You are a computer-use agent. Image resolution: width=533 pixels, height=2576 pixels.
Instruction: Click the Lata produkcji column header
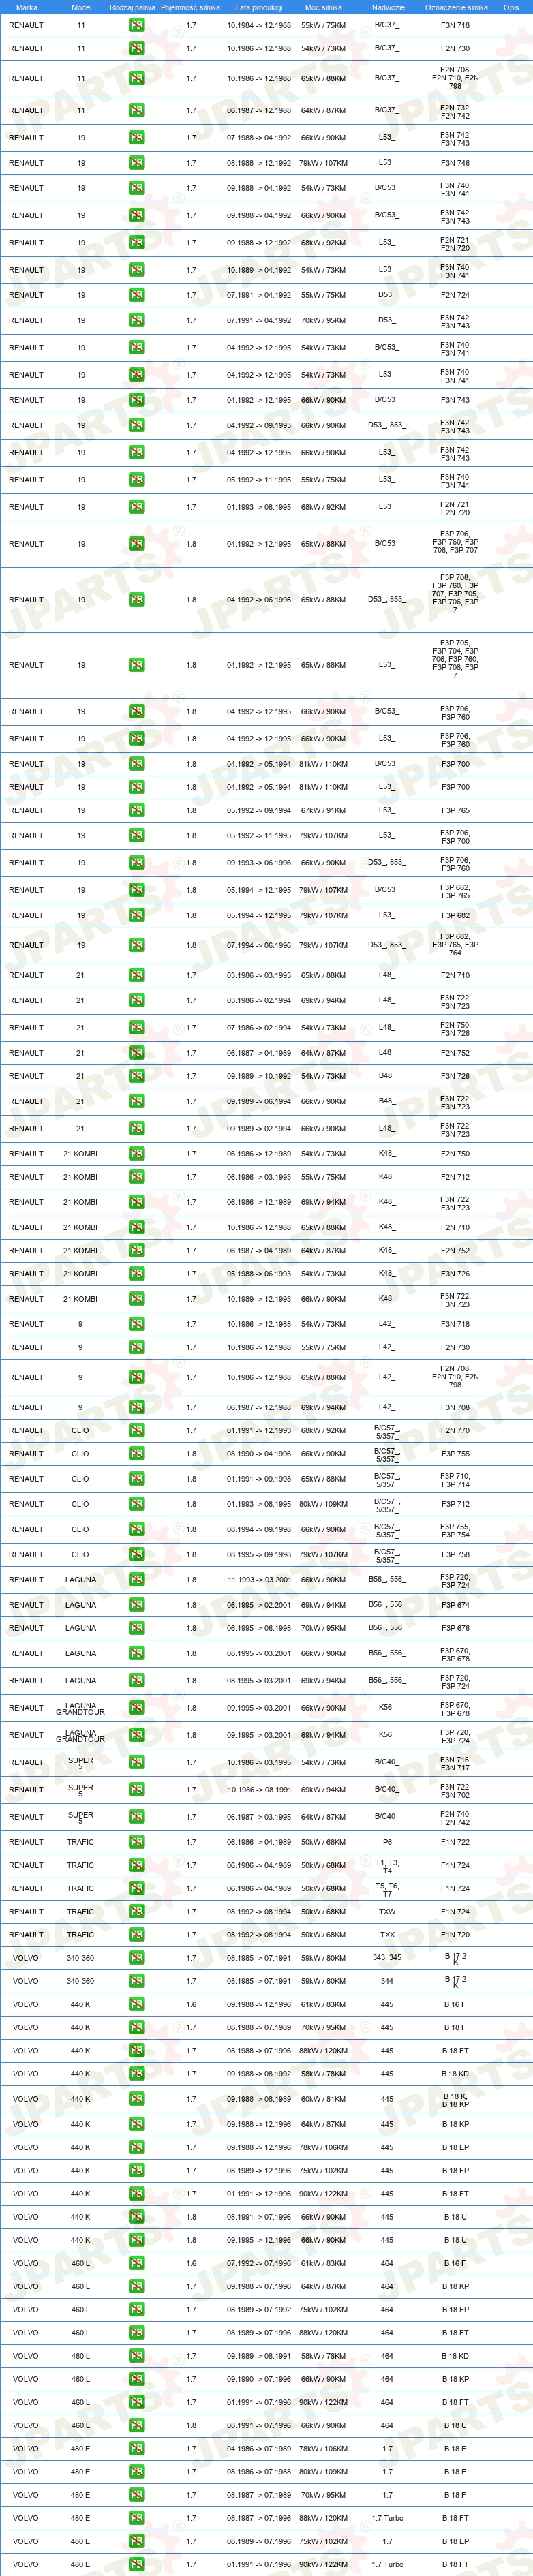[259, 7]
